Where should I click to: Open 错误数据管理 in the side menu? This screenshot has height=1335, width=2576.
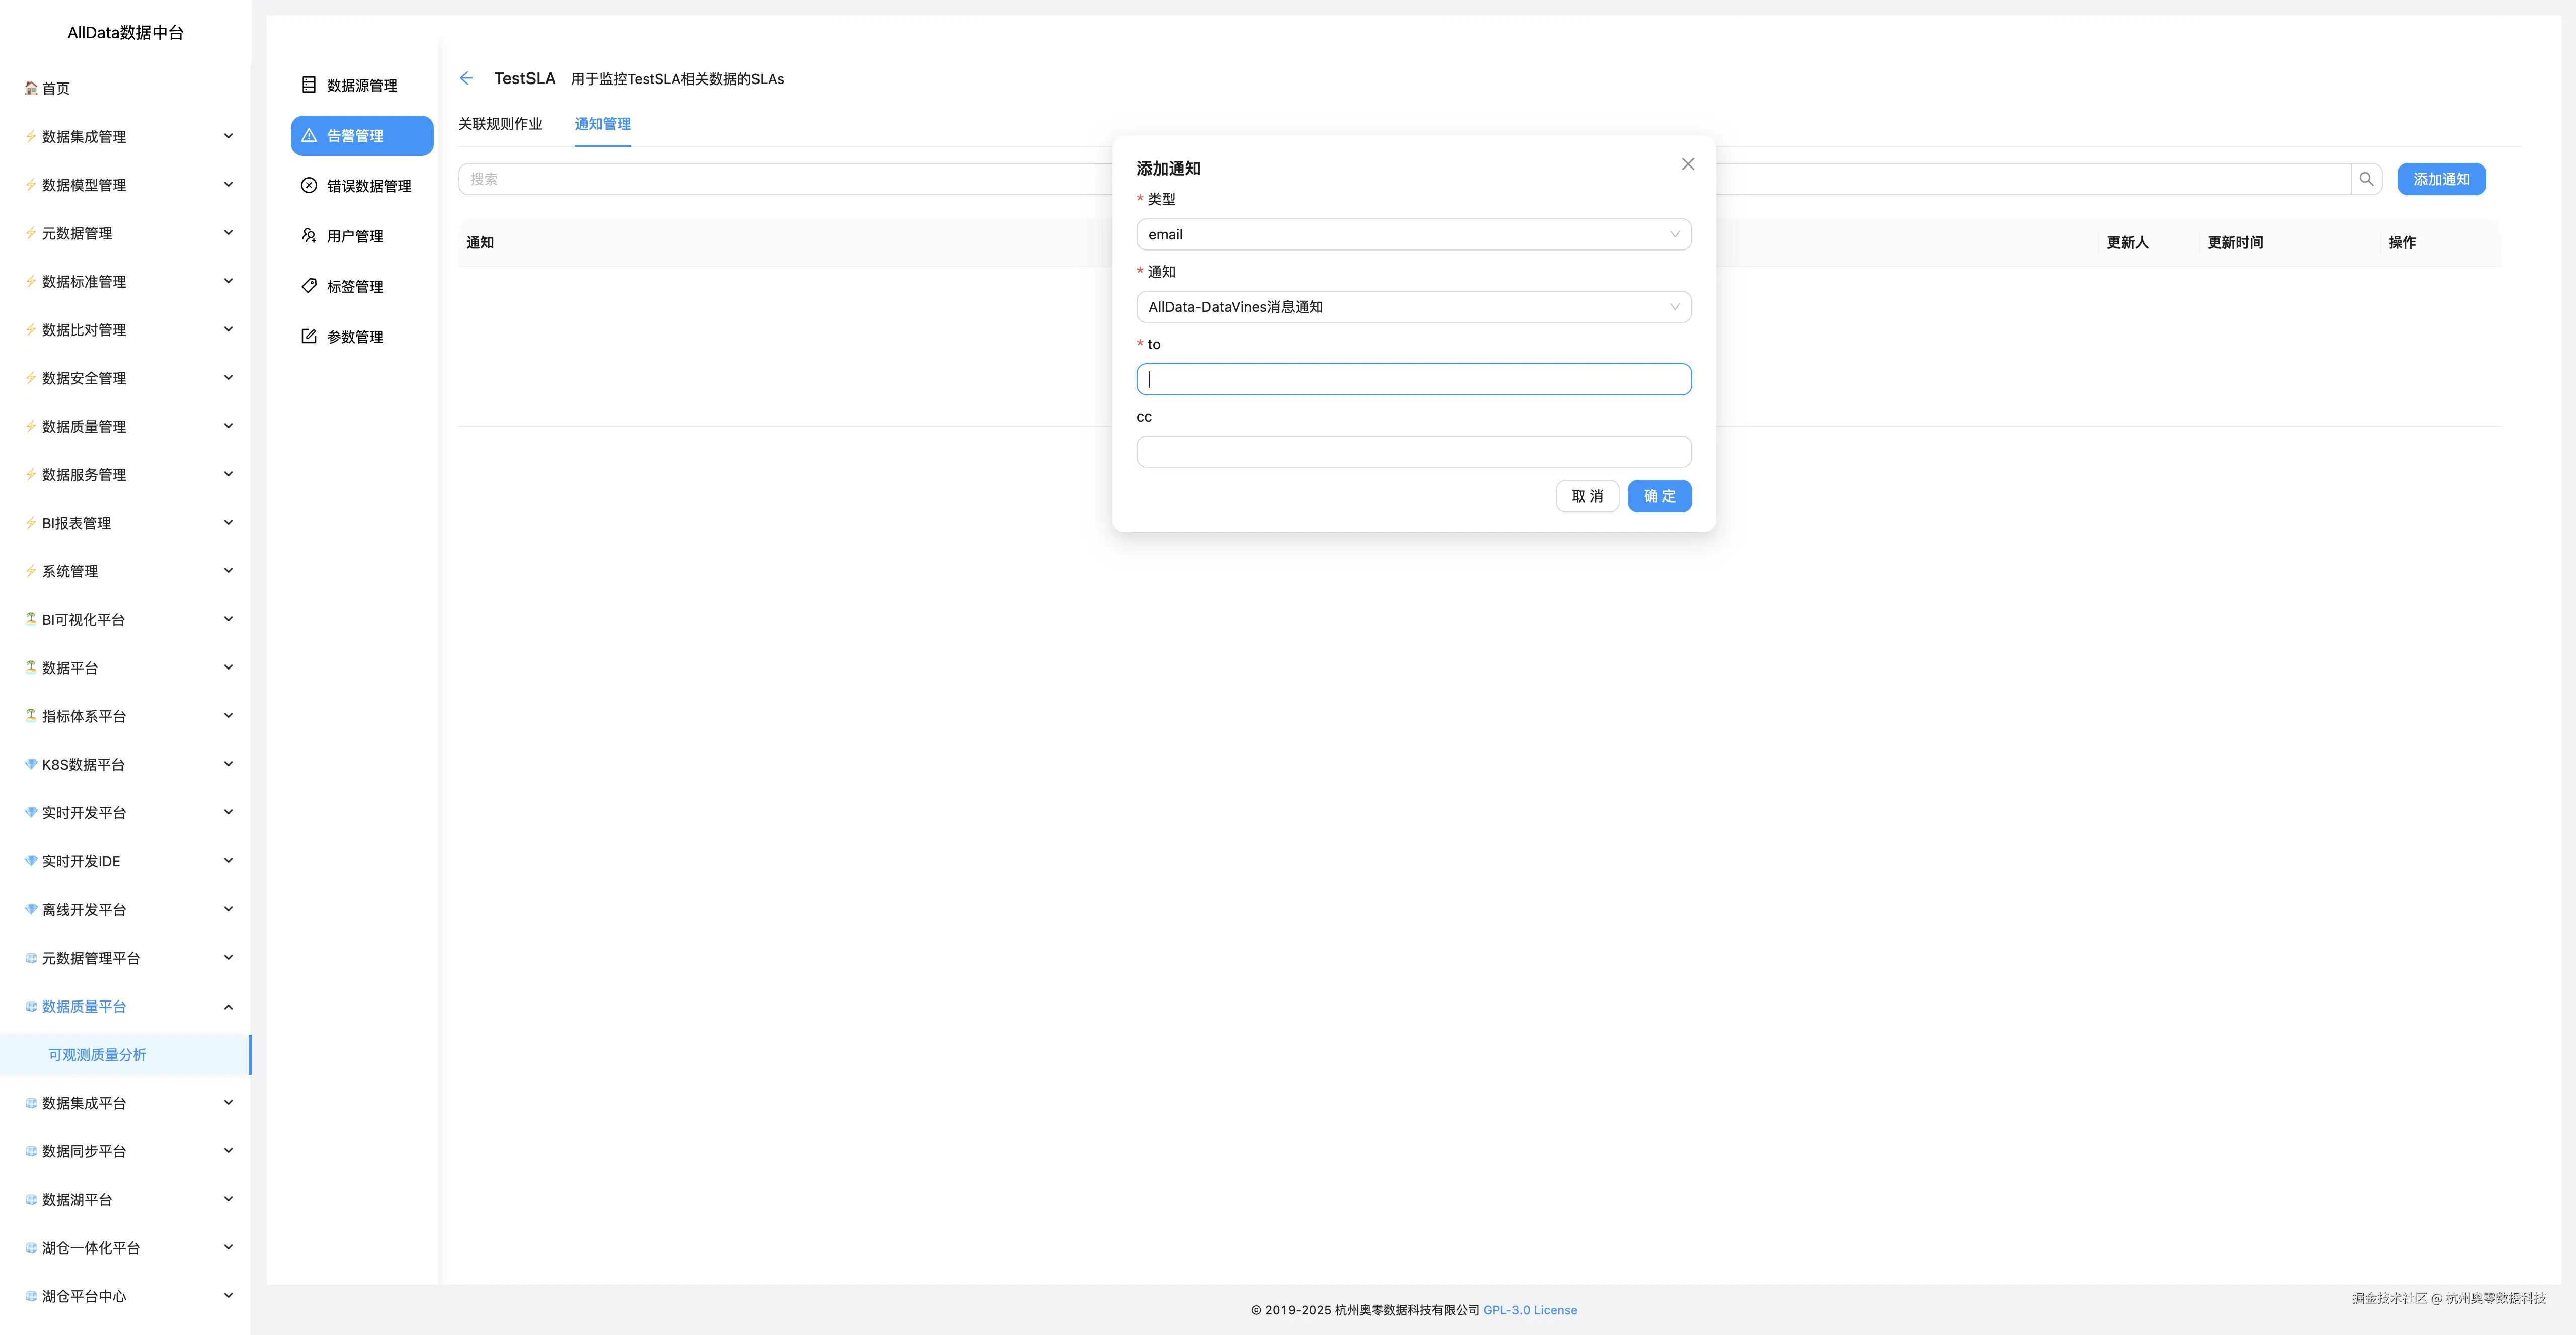[368, 186]
